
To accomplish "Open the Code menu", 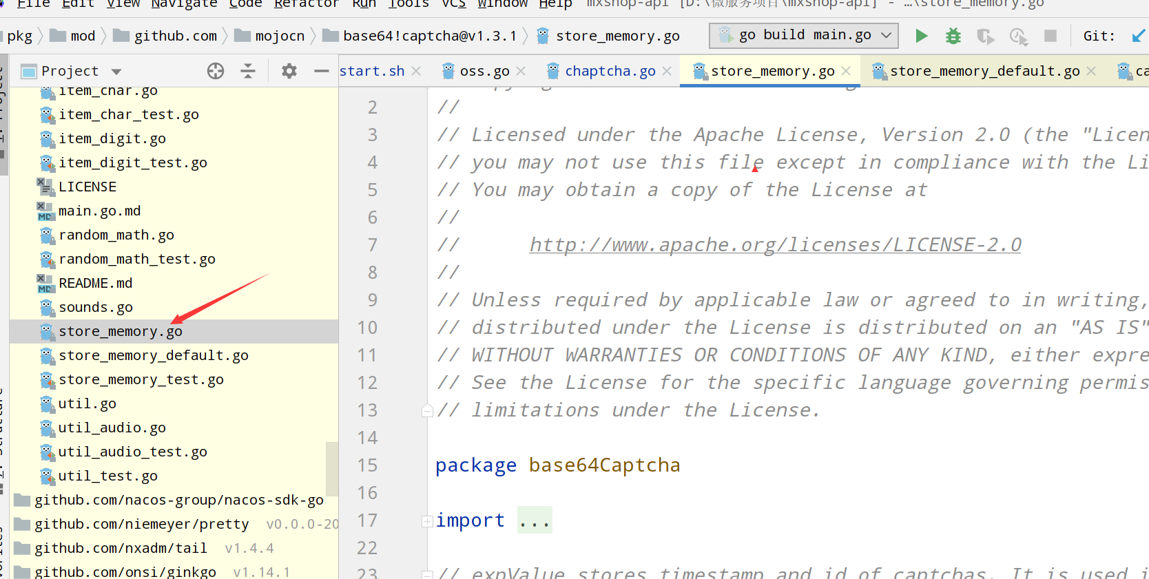I will point(245,4).
